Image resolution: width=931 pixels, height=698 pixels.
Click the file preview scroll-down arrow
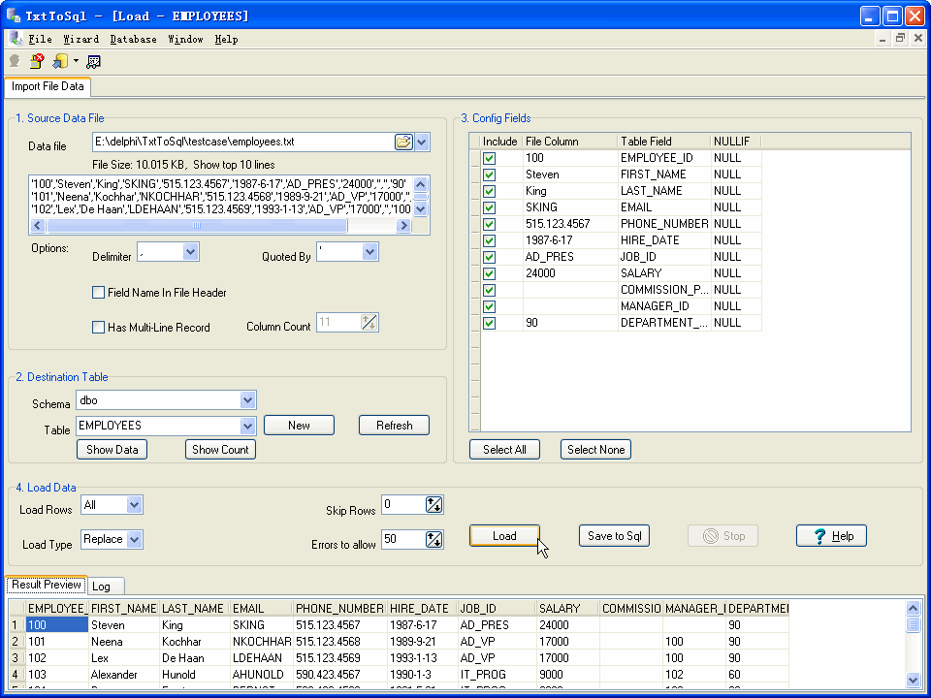420,209
